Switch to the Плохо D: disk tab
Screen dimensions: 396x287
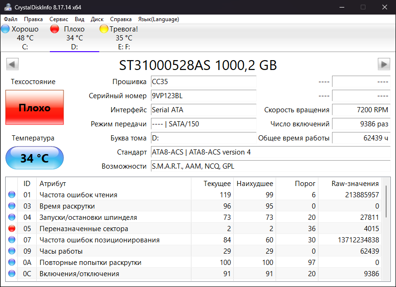coord(74,38)
